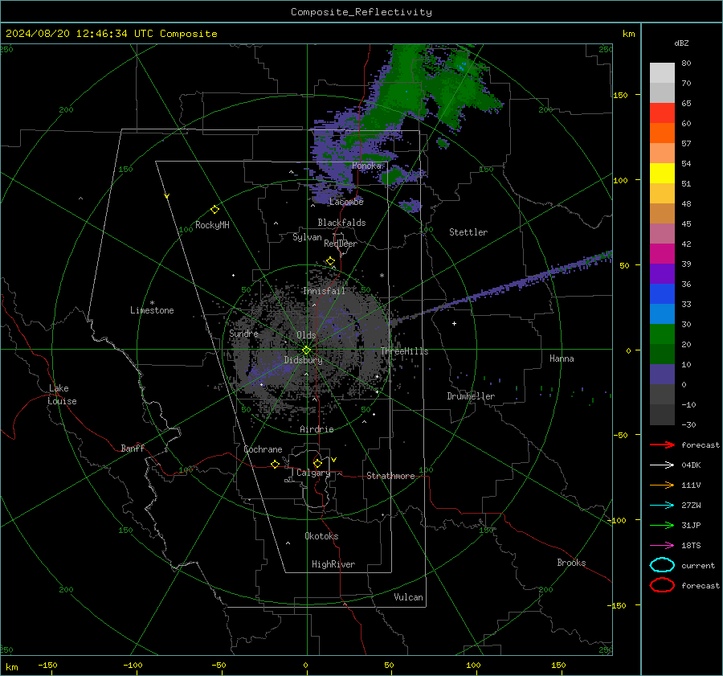Click the Olds city label
723x676 pixels.
(x=306, y=335)
